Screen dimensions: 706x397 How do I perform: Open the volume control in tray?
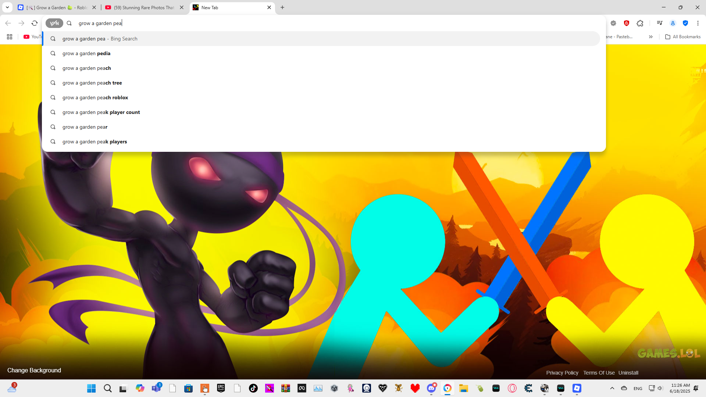[x=660, y=388]
